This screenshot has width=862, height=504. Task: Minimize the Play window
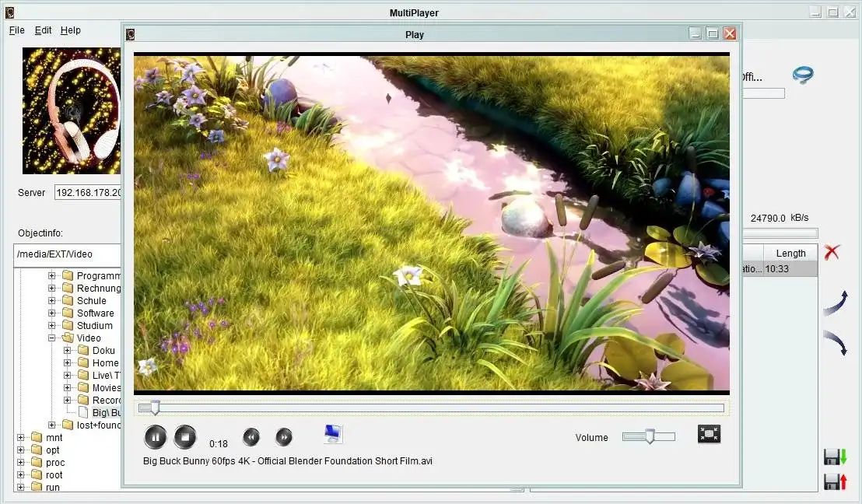[x=696, y=33]
